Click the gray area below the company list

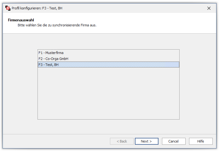108,127
